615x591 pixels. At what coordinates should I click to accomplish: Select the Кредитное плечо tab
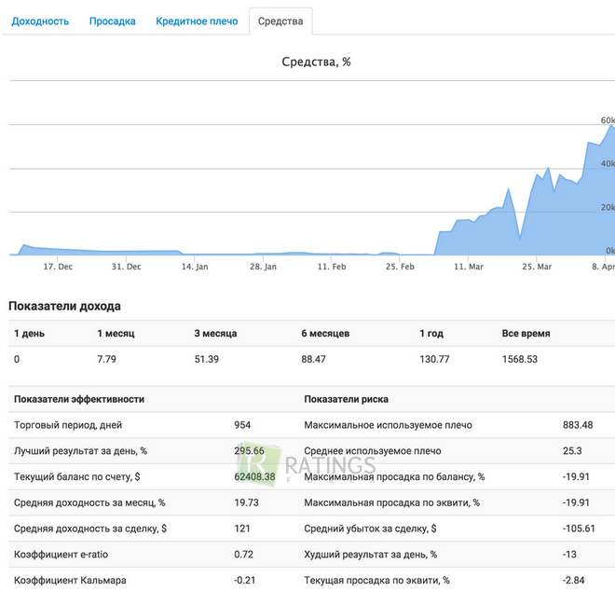(197, 21)
